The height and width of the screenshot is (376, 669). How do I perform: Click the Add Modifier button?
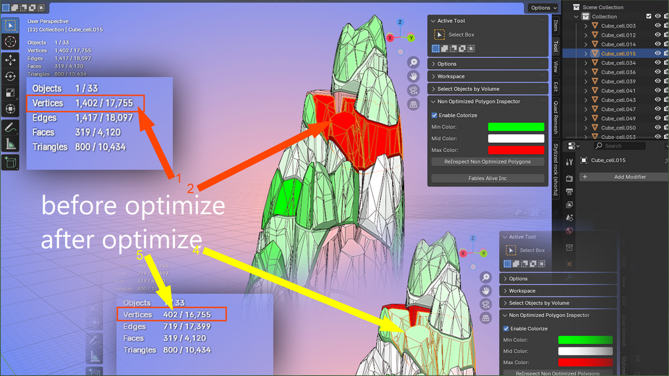click(624, 177)
